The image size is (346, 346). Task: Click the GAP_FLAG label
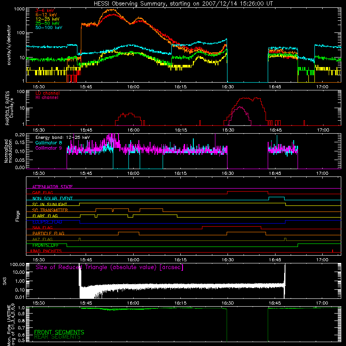[x=42, y=192]
